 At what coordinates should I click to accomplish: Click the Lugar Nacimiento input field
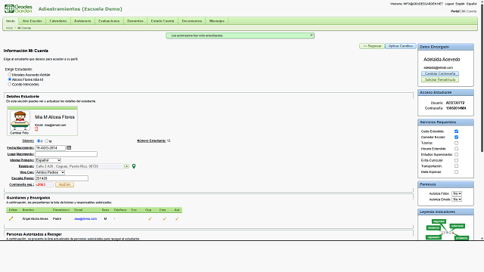pos(66,154)
